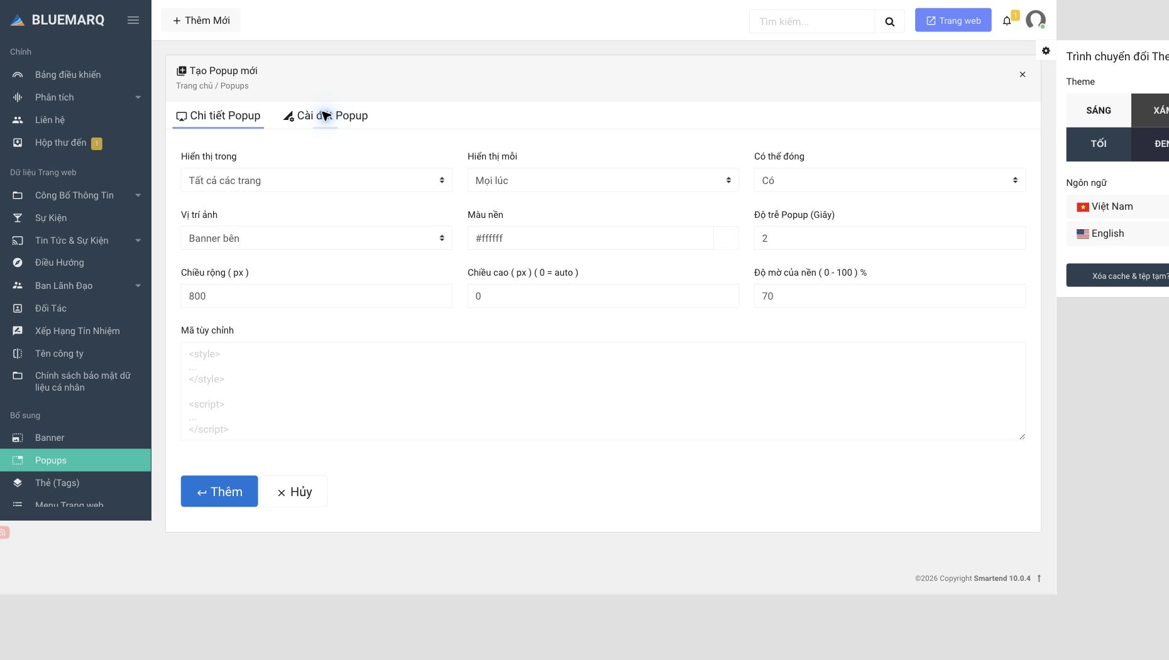Image resolution: width=1169 pixels, height=660 pixels.
Task: Click the theme switcher gear icon
Action: (x=1046, y=51)
